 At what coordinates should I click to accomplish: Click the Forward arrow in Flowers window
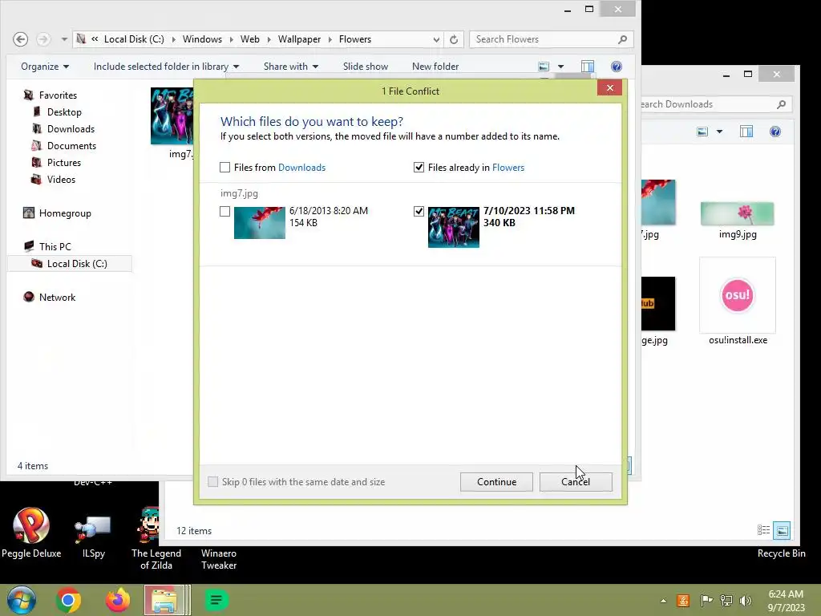[43, 39]
